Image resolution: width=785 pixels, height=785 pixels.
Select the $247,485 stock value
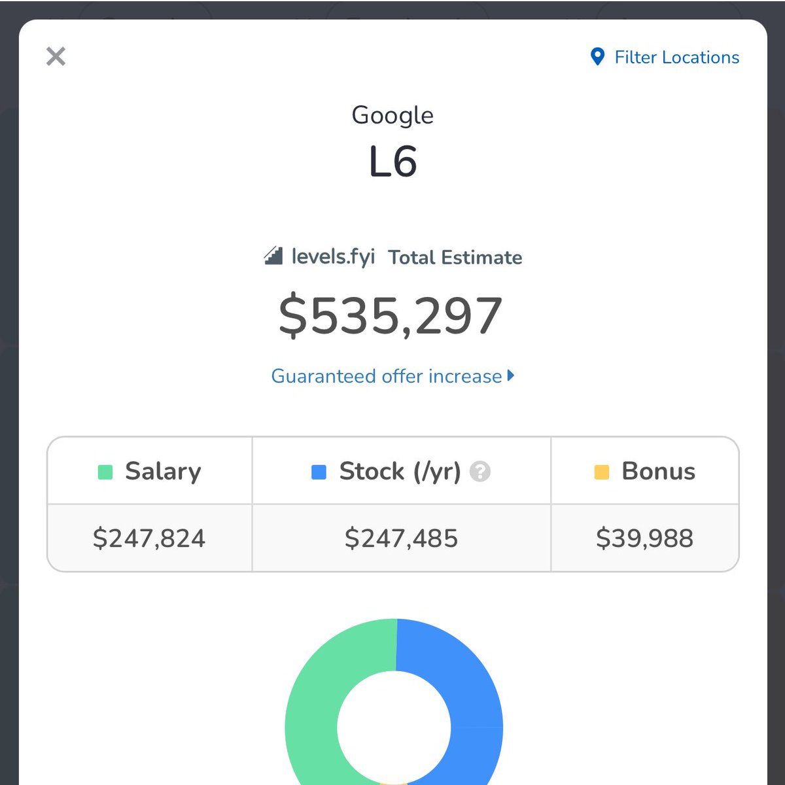pos(402,538)
